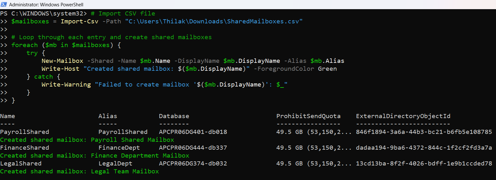Click the FinanceDept alias value
The width and height of the screenshot is (496, 180).
[119, 148]
